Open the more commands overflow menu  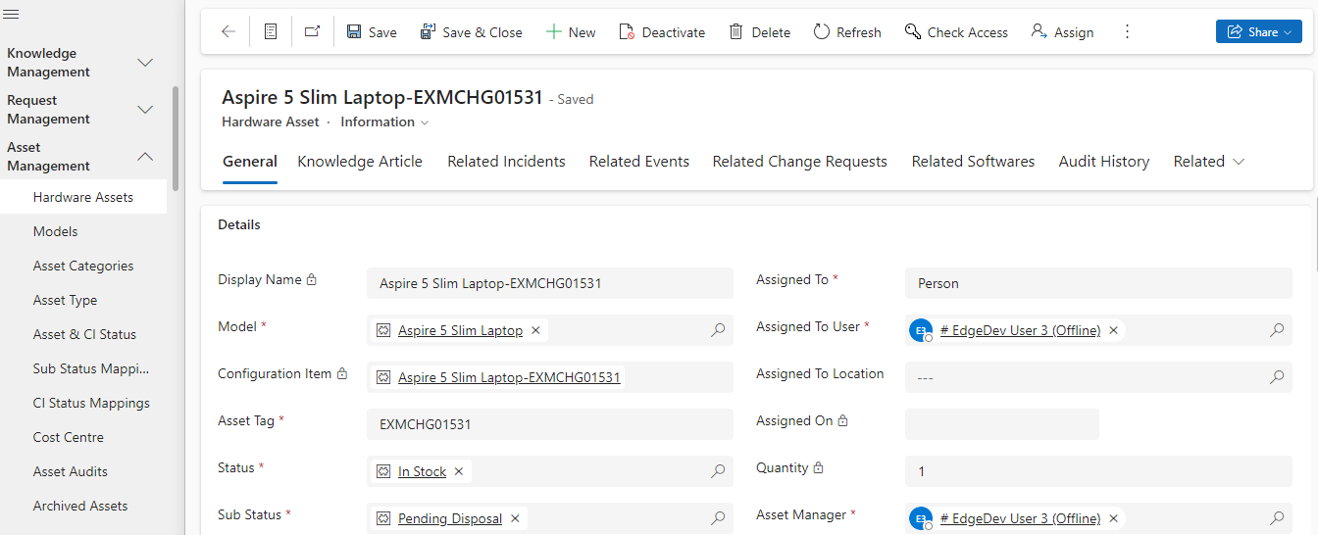pyautogui.click(x=1127, y=32)
